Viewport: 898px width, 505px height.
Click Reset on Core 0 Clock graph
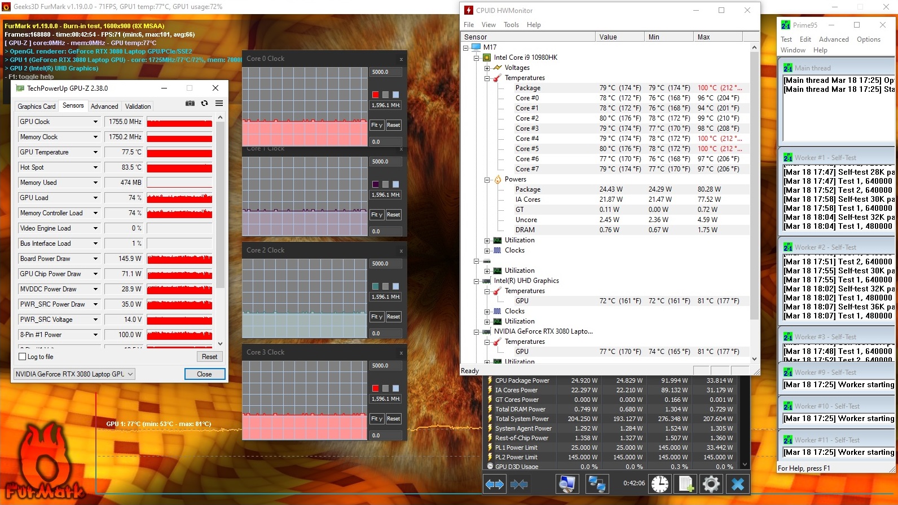pyautogui.click(x=394, y=125)
